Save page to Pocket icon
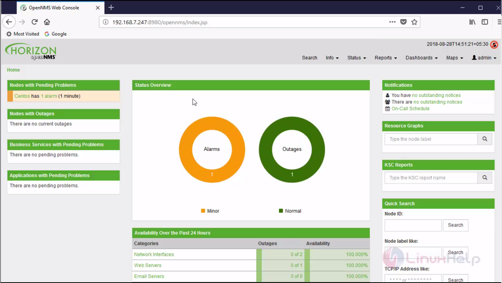Image resolution: width=502 pixels, height=283 pixels. point(403,22)
